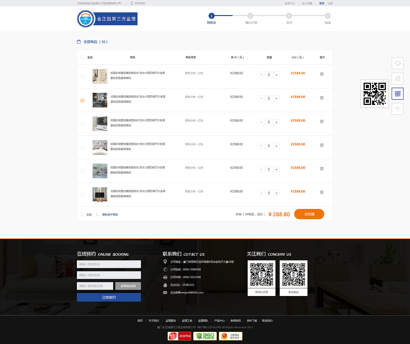Click 删除选中商品 link
The width and height of the screenshot is (410, 344).
click(x=110, y=215)
